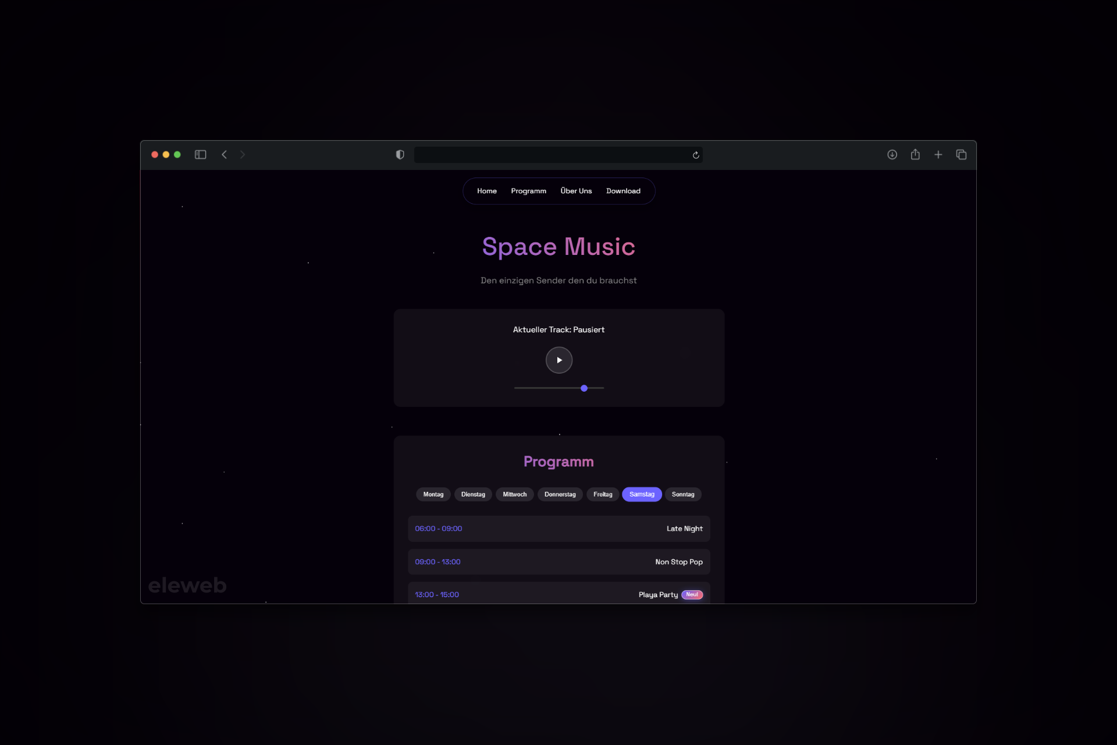Screen dimensions: 1117x745
Task: Switch to the Mittwoch day tab
Action: coord(514,494)
